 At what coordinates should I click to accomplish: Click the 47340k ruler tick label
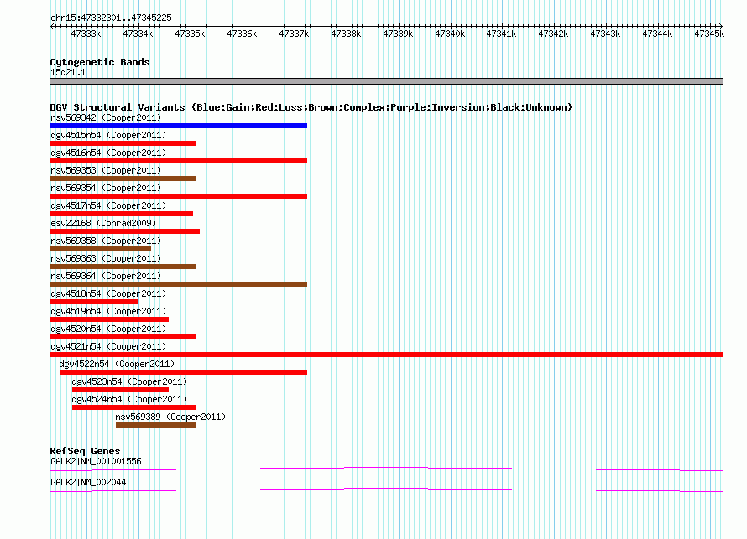click(x=450, y=34)
